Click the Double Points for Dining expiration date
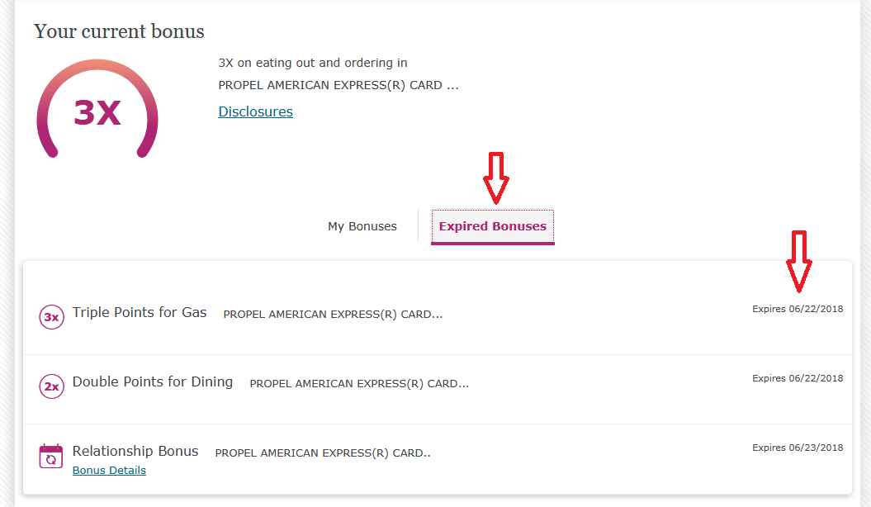871x507 pixels. [x=798, y=379]
